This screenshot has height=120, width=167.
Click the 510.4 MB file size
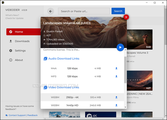tap(96, 97)
